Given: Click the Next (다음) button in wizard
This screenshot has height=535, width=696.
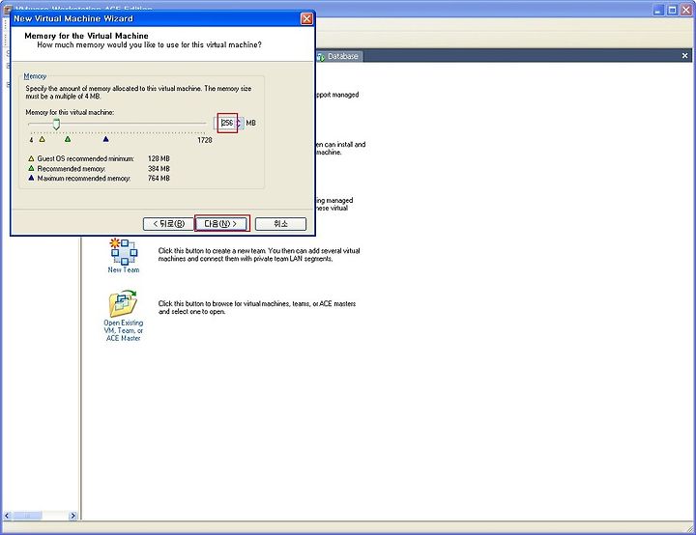Looking at the screenshot, I should point(222,224).
